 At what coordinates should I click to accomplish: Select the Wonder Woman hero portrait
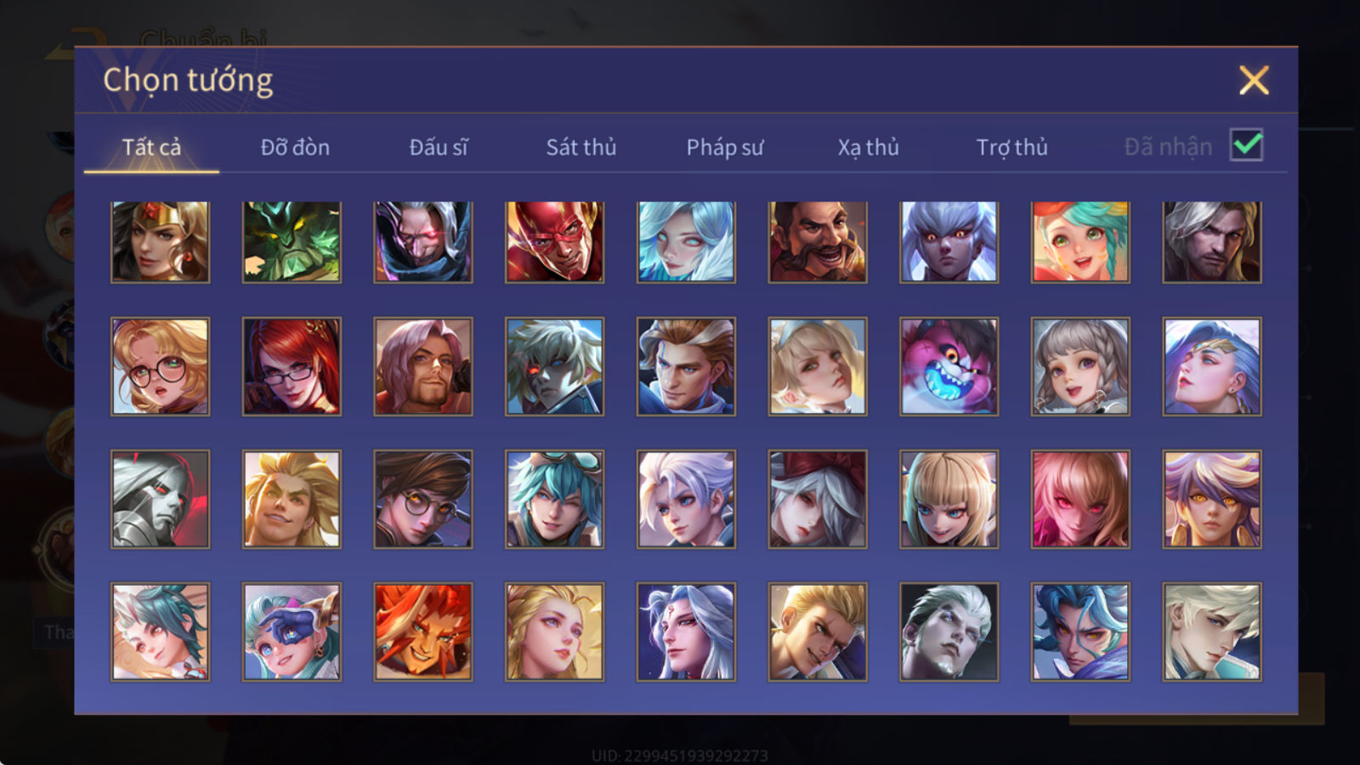point(160,242)
